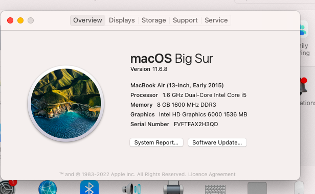Viewport: 315px width, 194px height.
Task: Open Trackpad pane in System Preferences
Action: click(257, 188)
